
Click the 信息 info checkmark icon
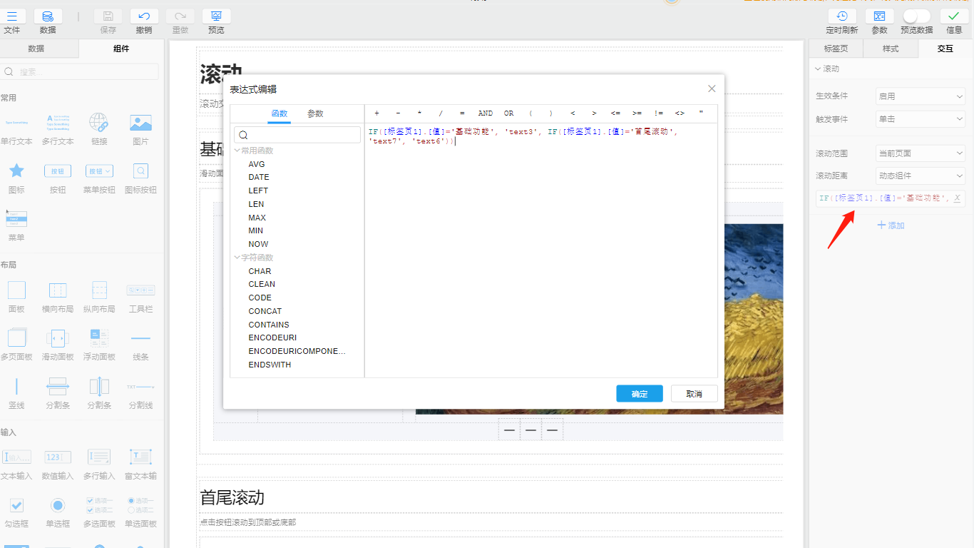click(x=953, y=16)
